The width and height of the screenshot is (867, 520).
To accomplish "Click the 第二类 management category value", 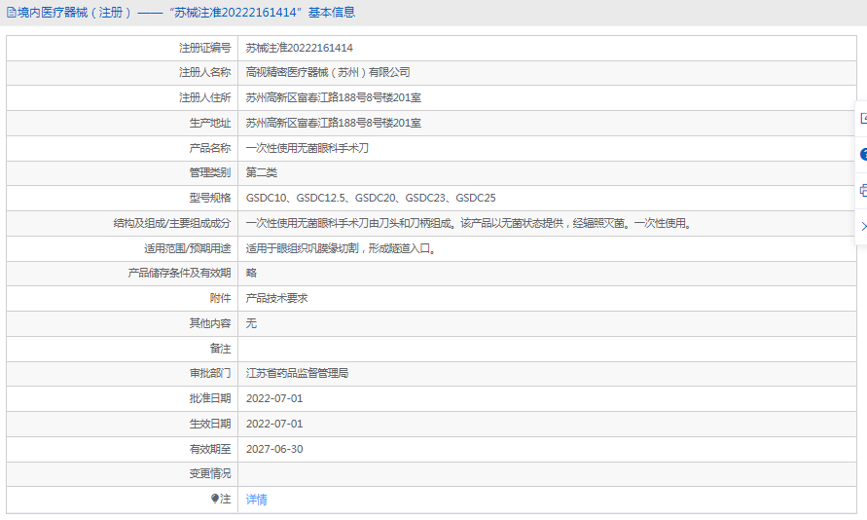I will tap(262, 172).
